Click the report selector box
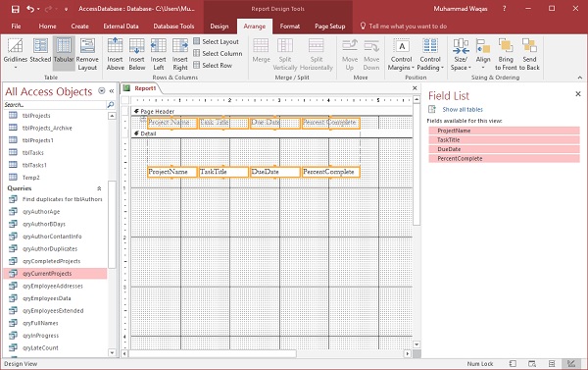The height and width of the screenshot is (370, 588). 125,100
